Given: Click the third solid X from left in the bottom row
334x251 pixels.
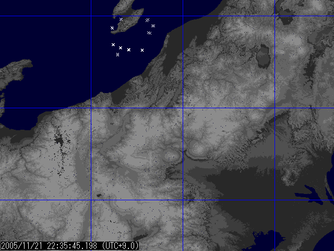Looking at the screenshot, I should 129,50.
